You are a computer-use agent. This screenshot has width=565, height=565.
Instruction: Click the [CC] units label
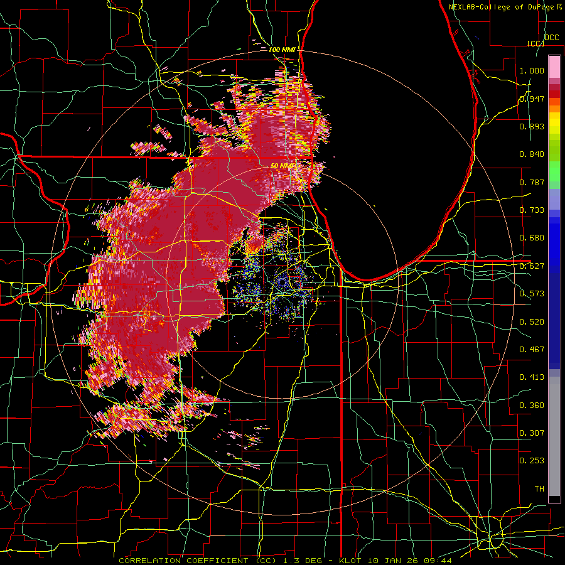click(x=535, y=43)
